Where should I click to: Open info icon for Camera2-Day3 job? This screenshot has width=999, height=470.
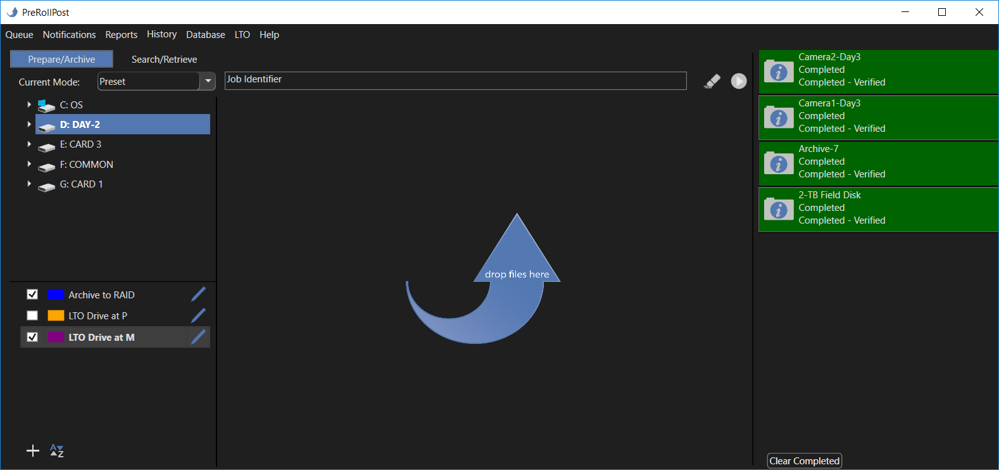[779, 72]
